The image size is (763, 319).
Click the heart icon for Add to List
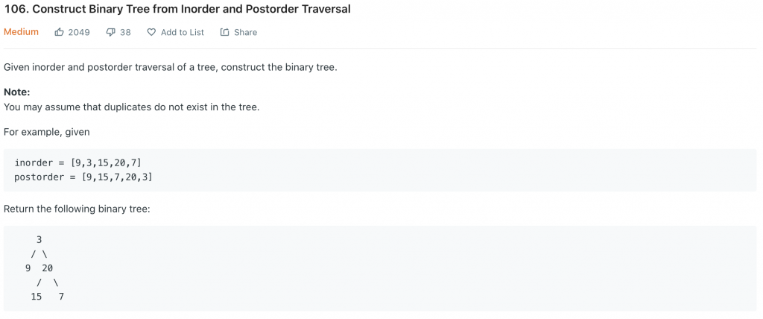pyautogui.click(x=151, y=32)
